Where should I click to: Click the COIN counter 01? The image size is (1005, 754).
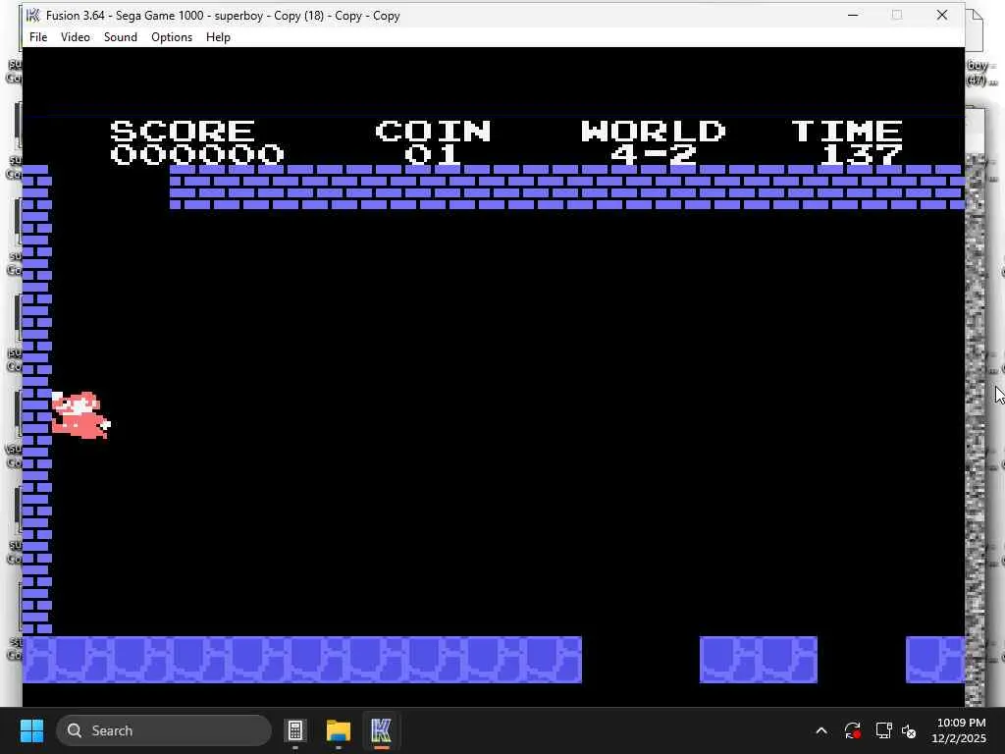(x=432, y=154)
